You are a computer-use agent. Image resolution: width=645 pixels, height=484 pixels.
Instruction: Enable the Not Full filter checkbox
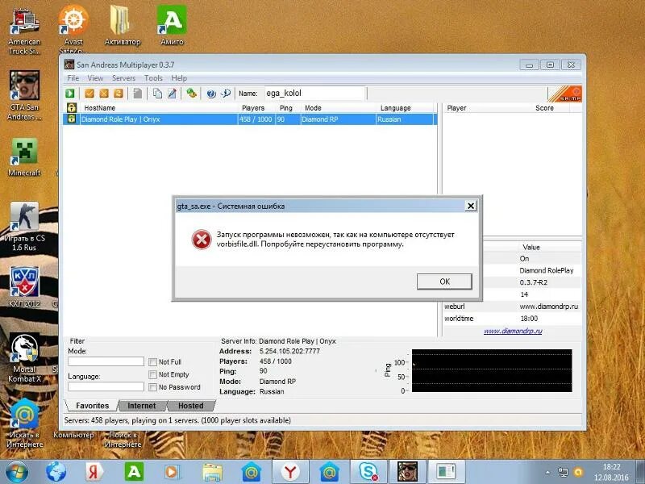point(152,361)
